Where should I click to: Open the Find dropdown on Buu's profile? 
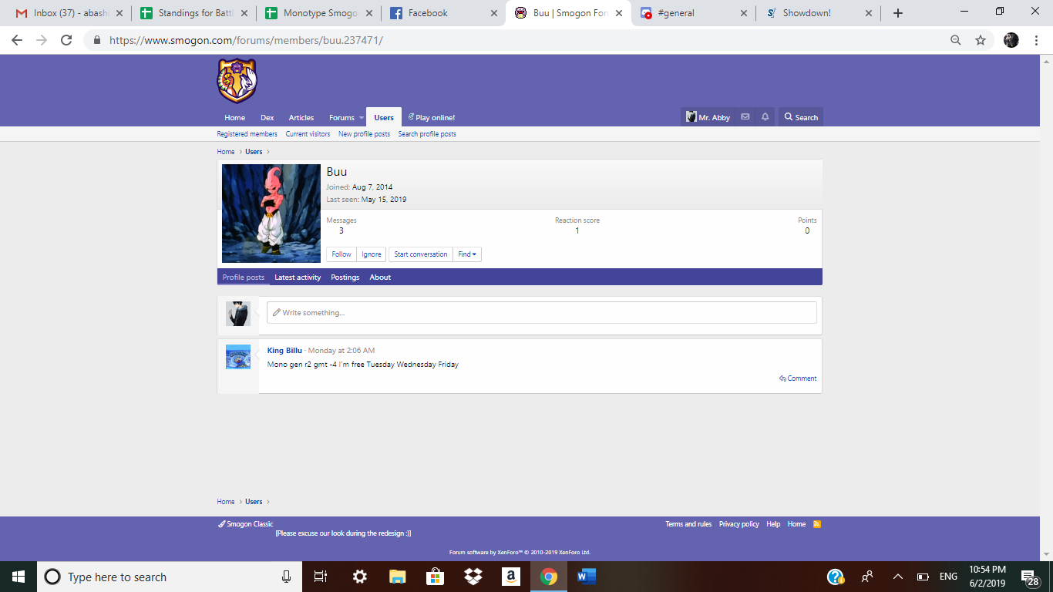pos(467,254)
